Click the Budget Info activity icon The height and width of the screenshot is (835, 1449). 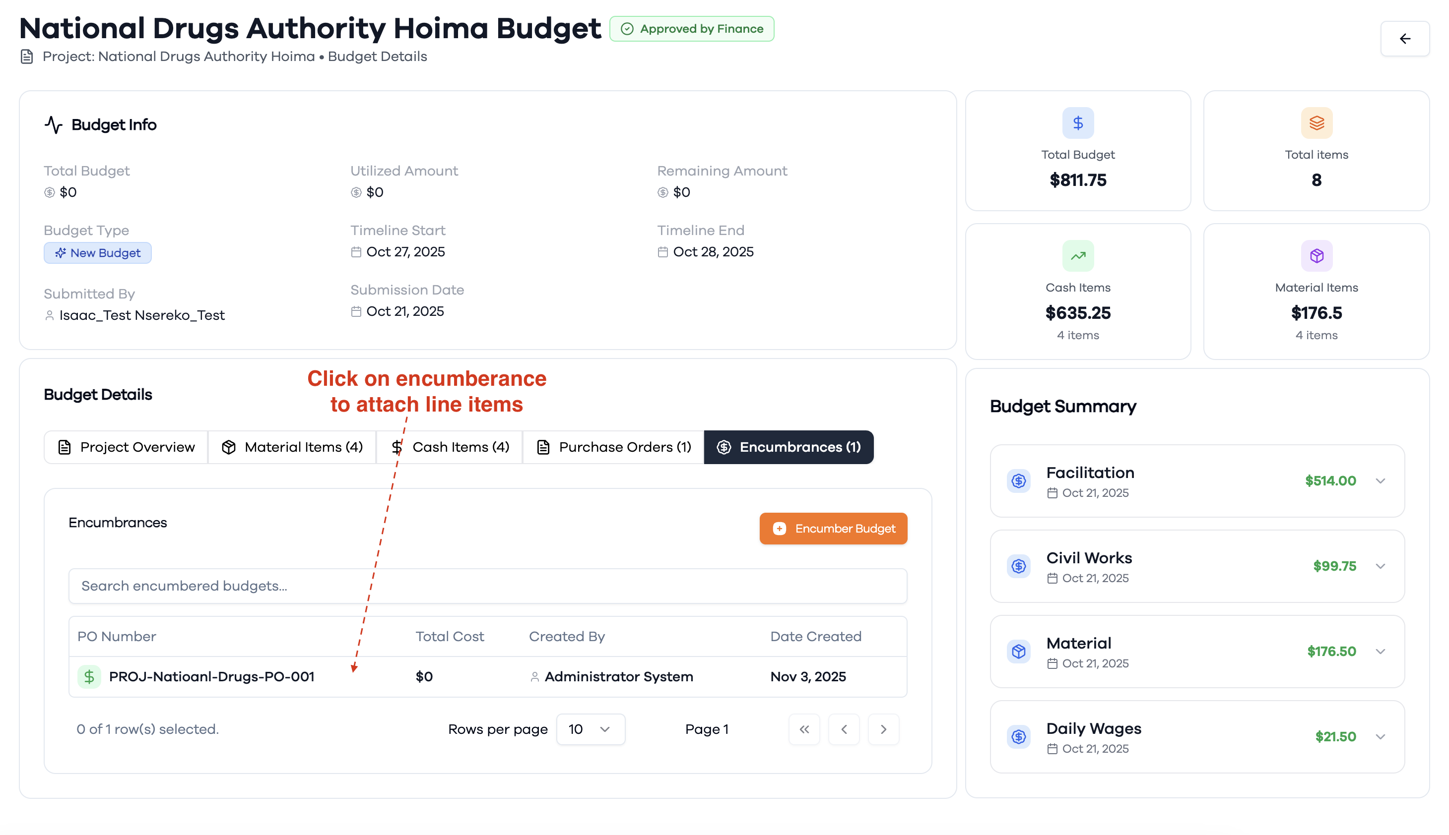[x=54, y=124]
